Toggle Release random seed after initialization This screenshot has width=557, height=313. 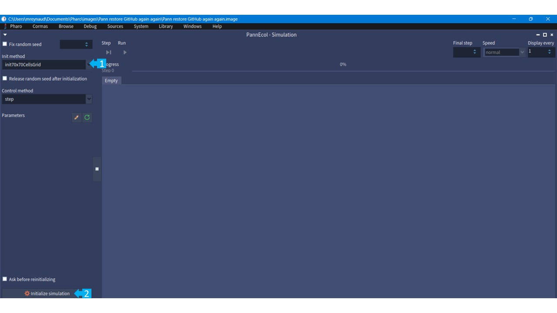pyautogui.click(x=5, y=79)
